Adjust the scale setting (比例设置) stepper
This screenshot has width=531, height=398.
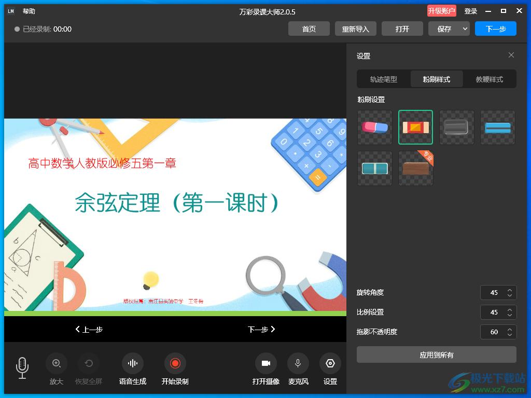tap(510, 312)
